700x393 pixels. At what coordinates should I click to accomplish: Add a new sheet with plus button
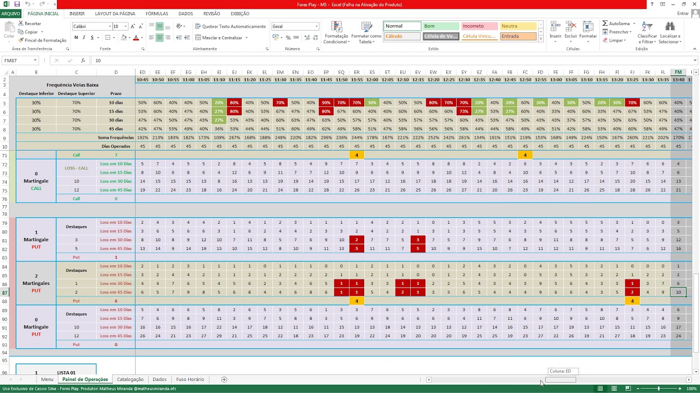[224, 379]
